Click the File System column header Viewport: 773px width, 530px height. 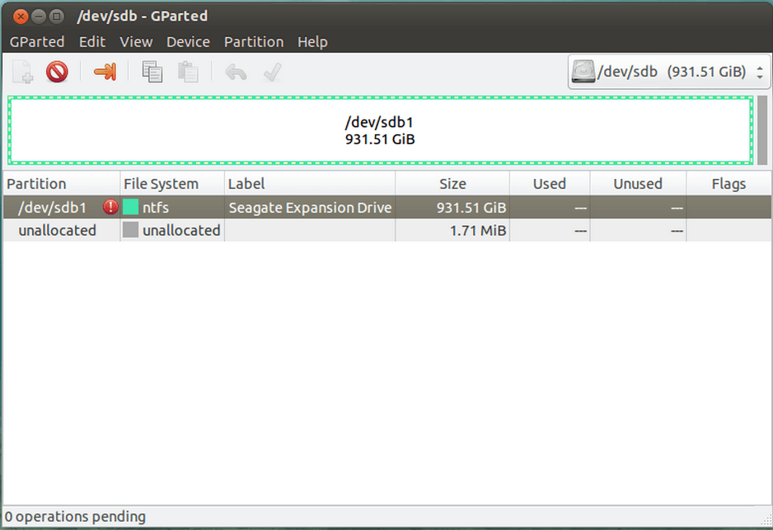click(162, 184)
